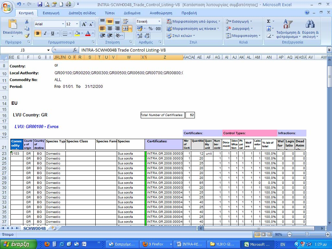Toggle Bold formatting
The width and height of the screenshot is (332, 249).
tap(38, 33)
